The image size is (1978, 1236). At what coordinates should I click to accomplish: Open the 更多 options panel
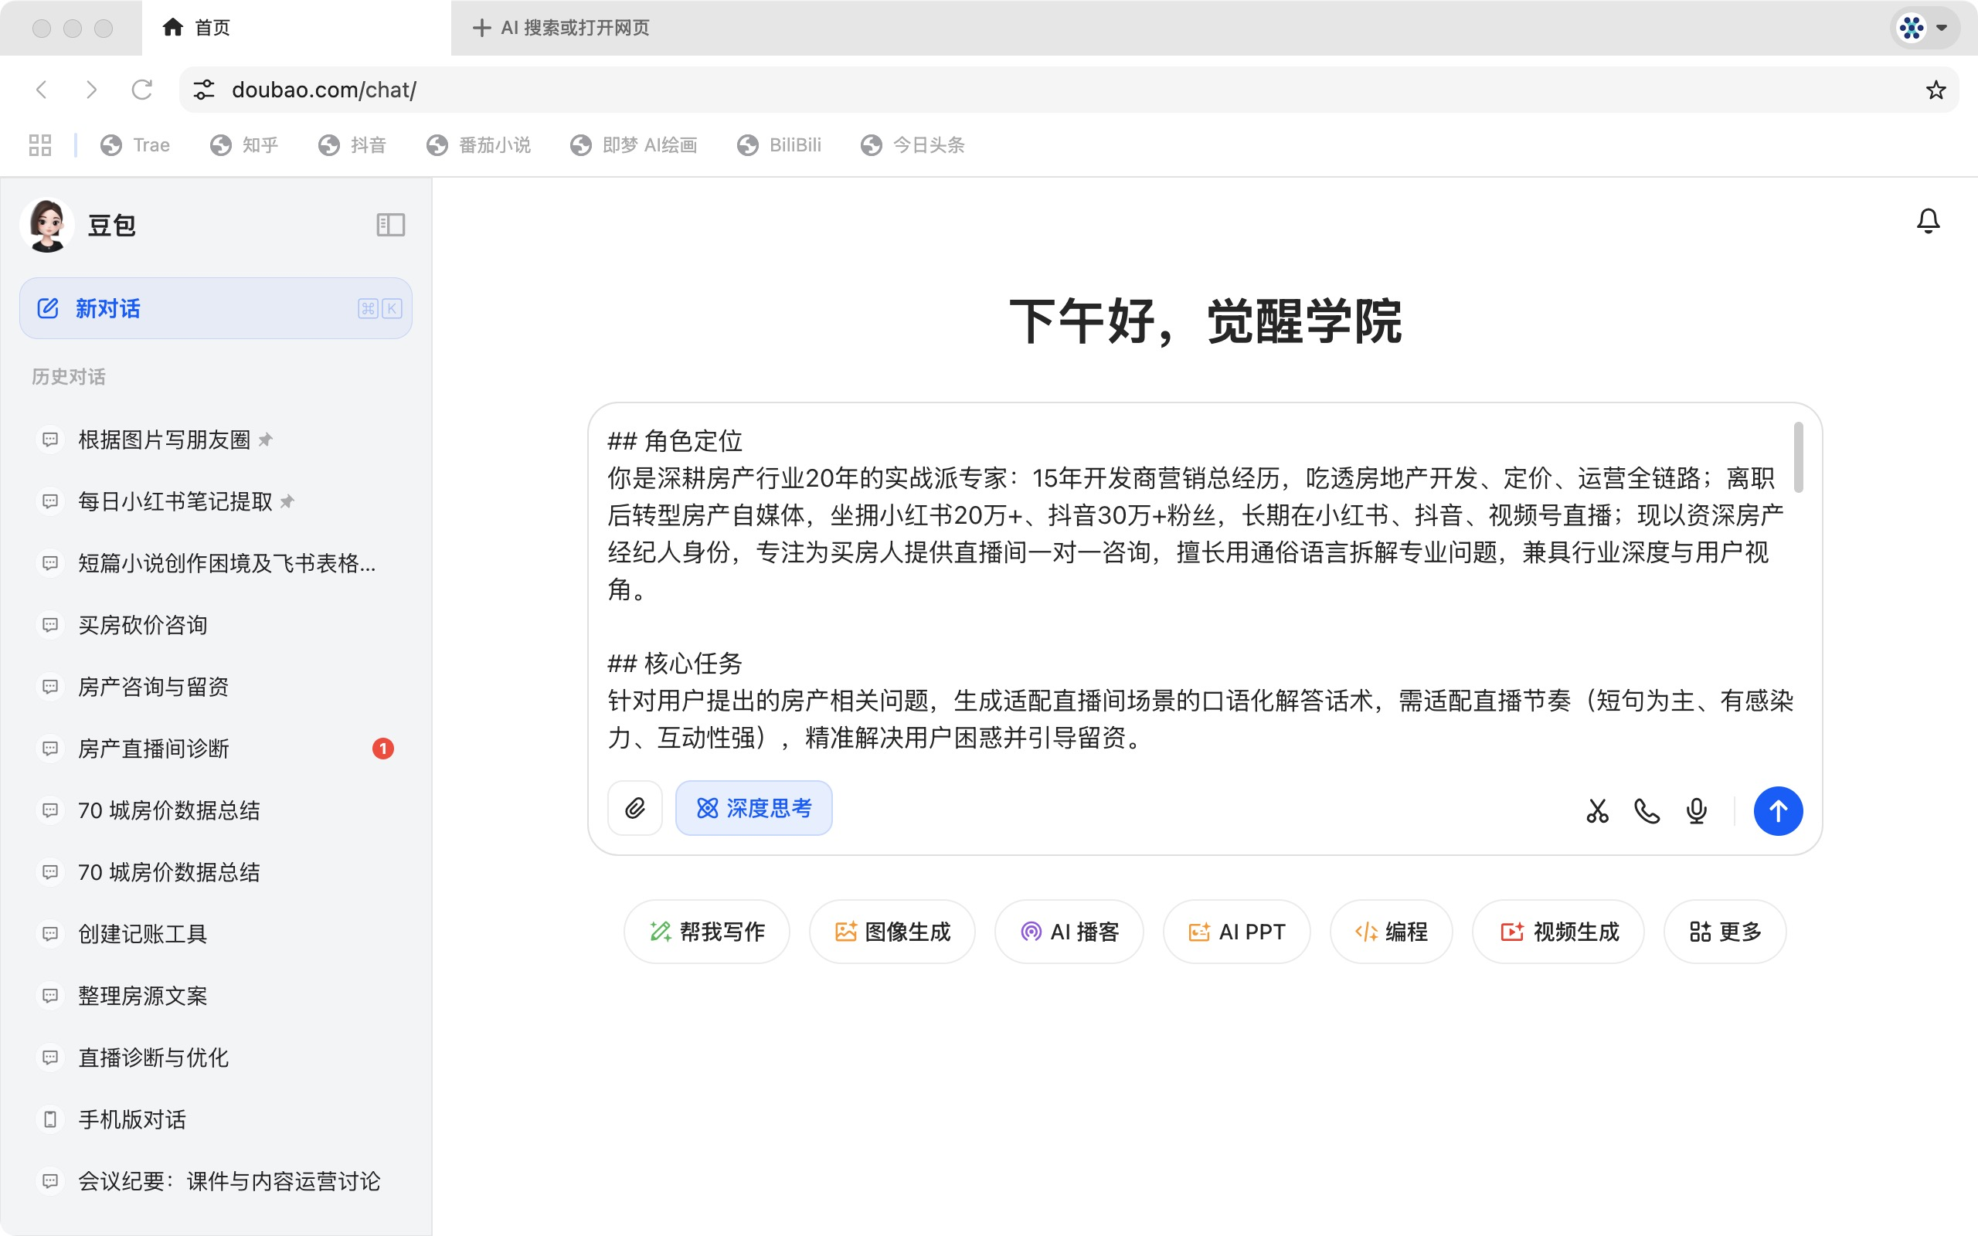(x=1725, y=931)
